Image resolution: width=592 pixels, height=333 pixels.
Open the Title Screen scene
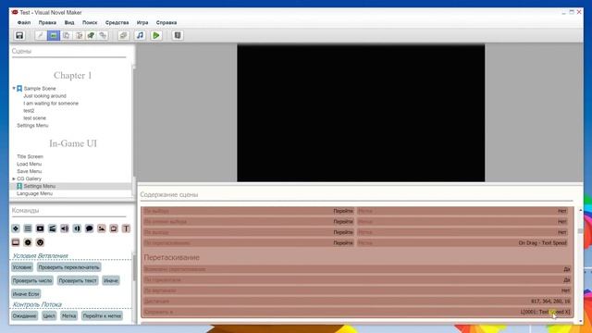click(30, 156)
